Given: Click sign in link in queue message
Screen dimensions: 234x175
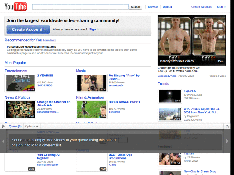Looking at the screenshot, I should click(x=21, y=145).
